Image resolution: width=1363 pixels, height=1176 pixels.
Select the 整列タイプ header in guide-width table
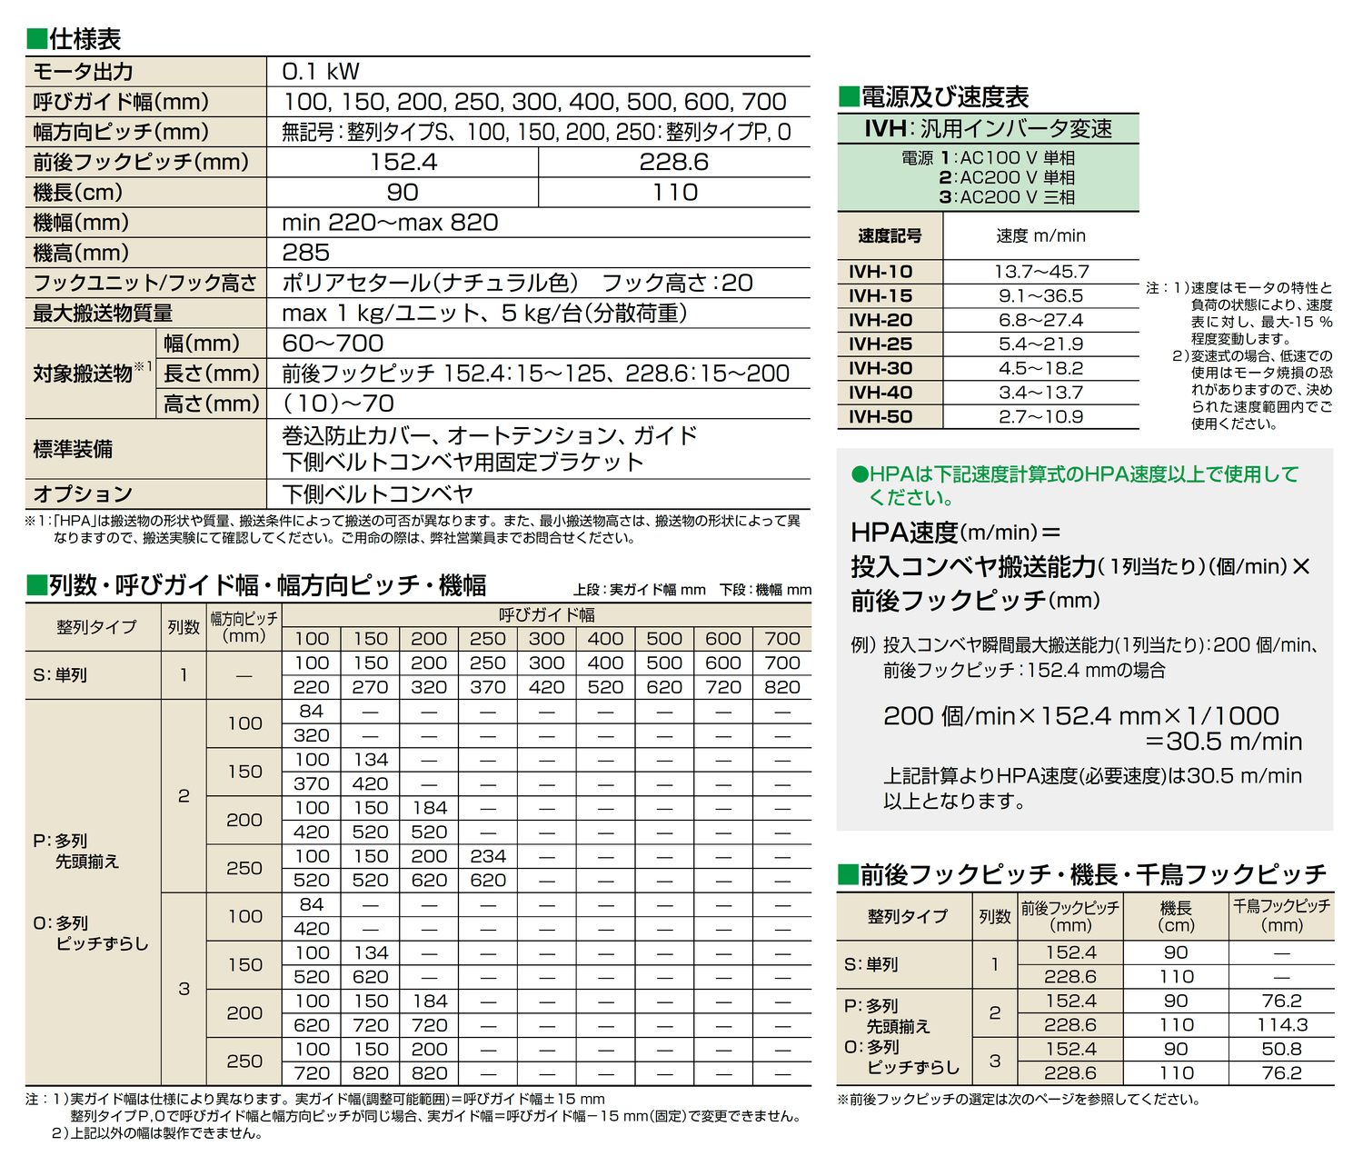pyautogui.click(x=96, y=627)
